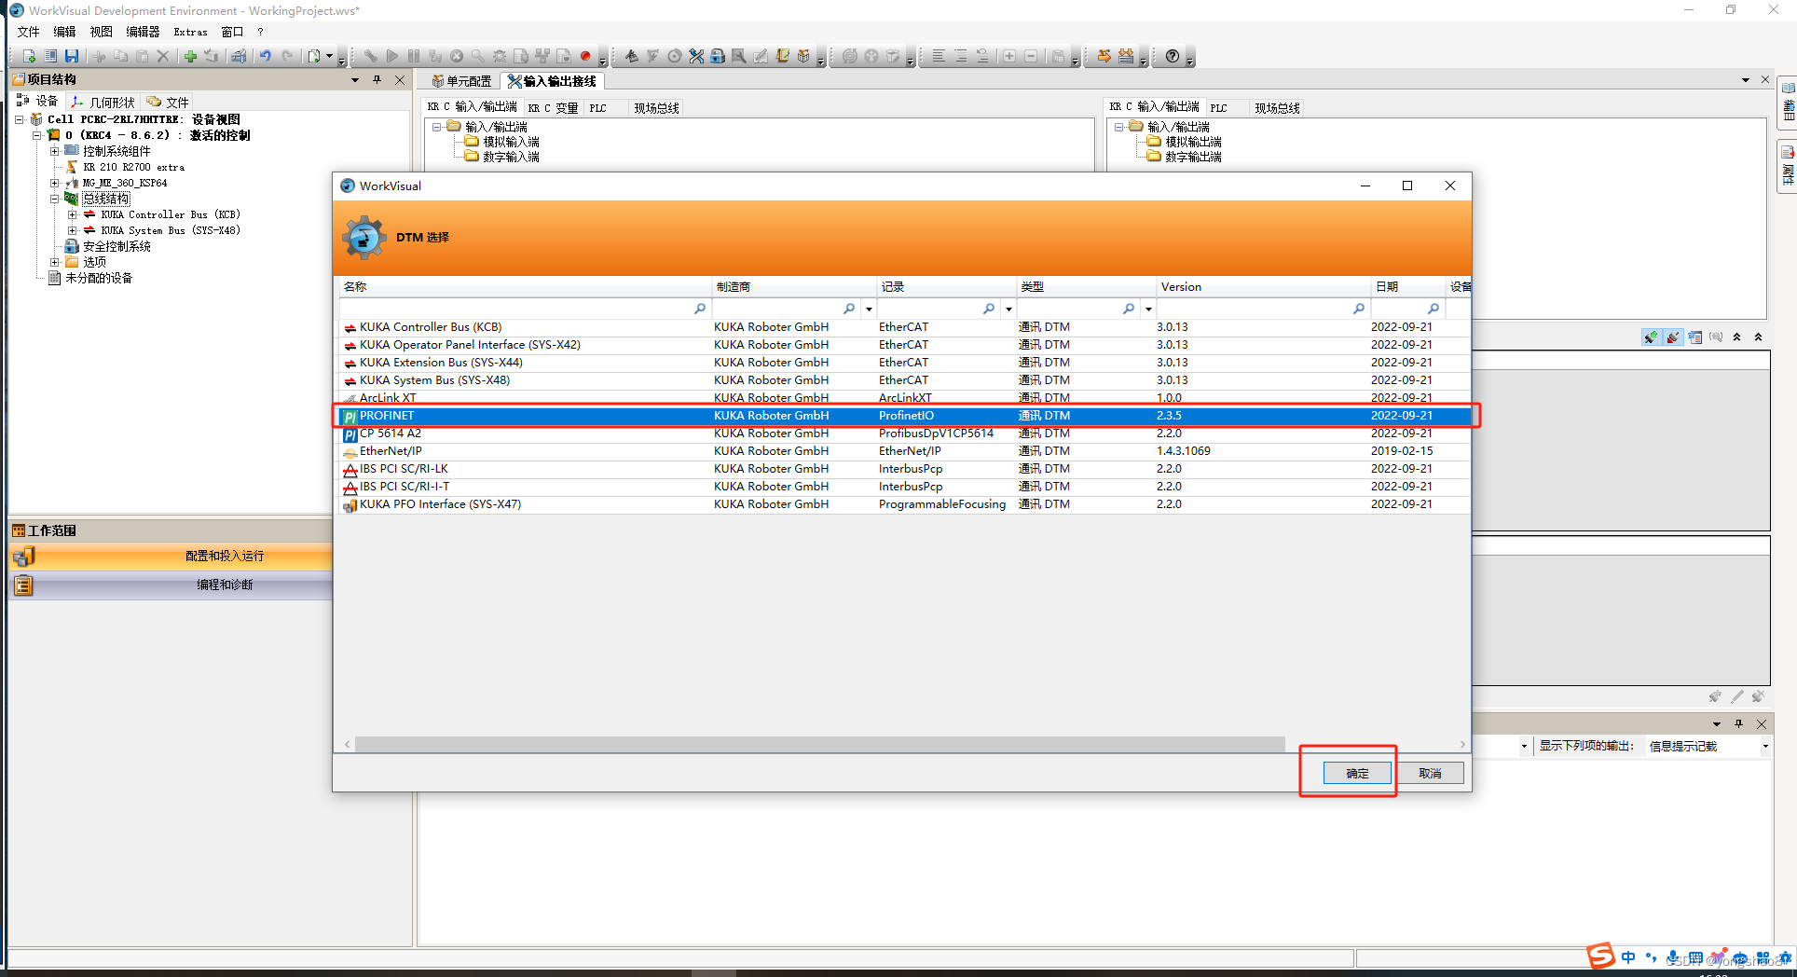Select 数字输入端 folder in left wiring pane
1797x977 pixels.
point(511,157)
